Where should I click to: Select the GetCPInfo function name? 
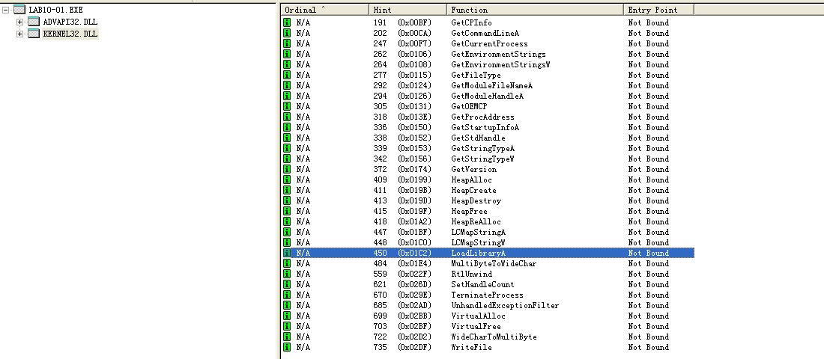471,22
